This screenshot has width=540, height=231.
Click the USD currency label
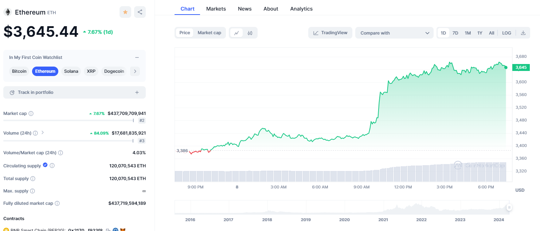point(520,190)
